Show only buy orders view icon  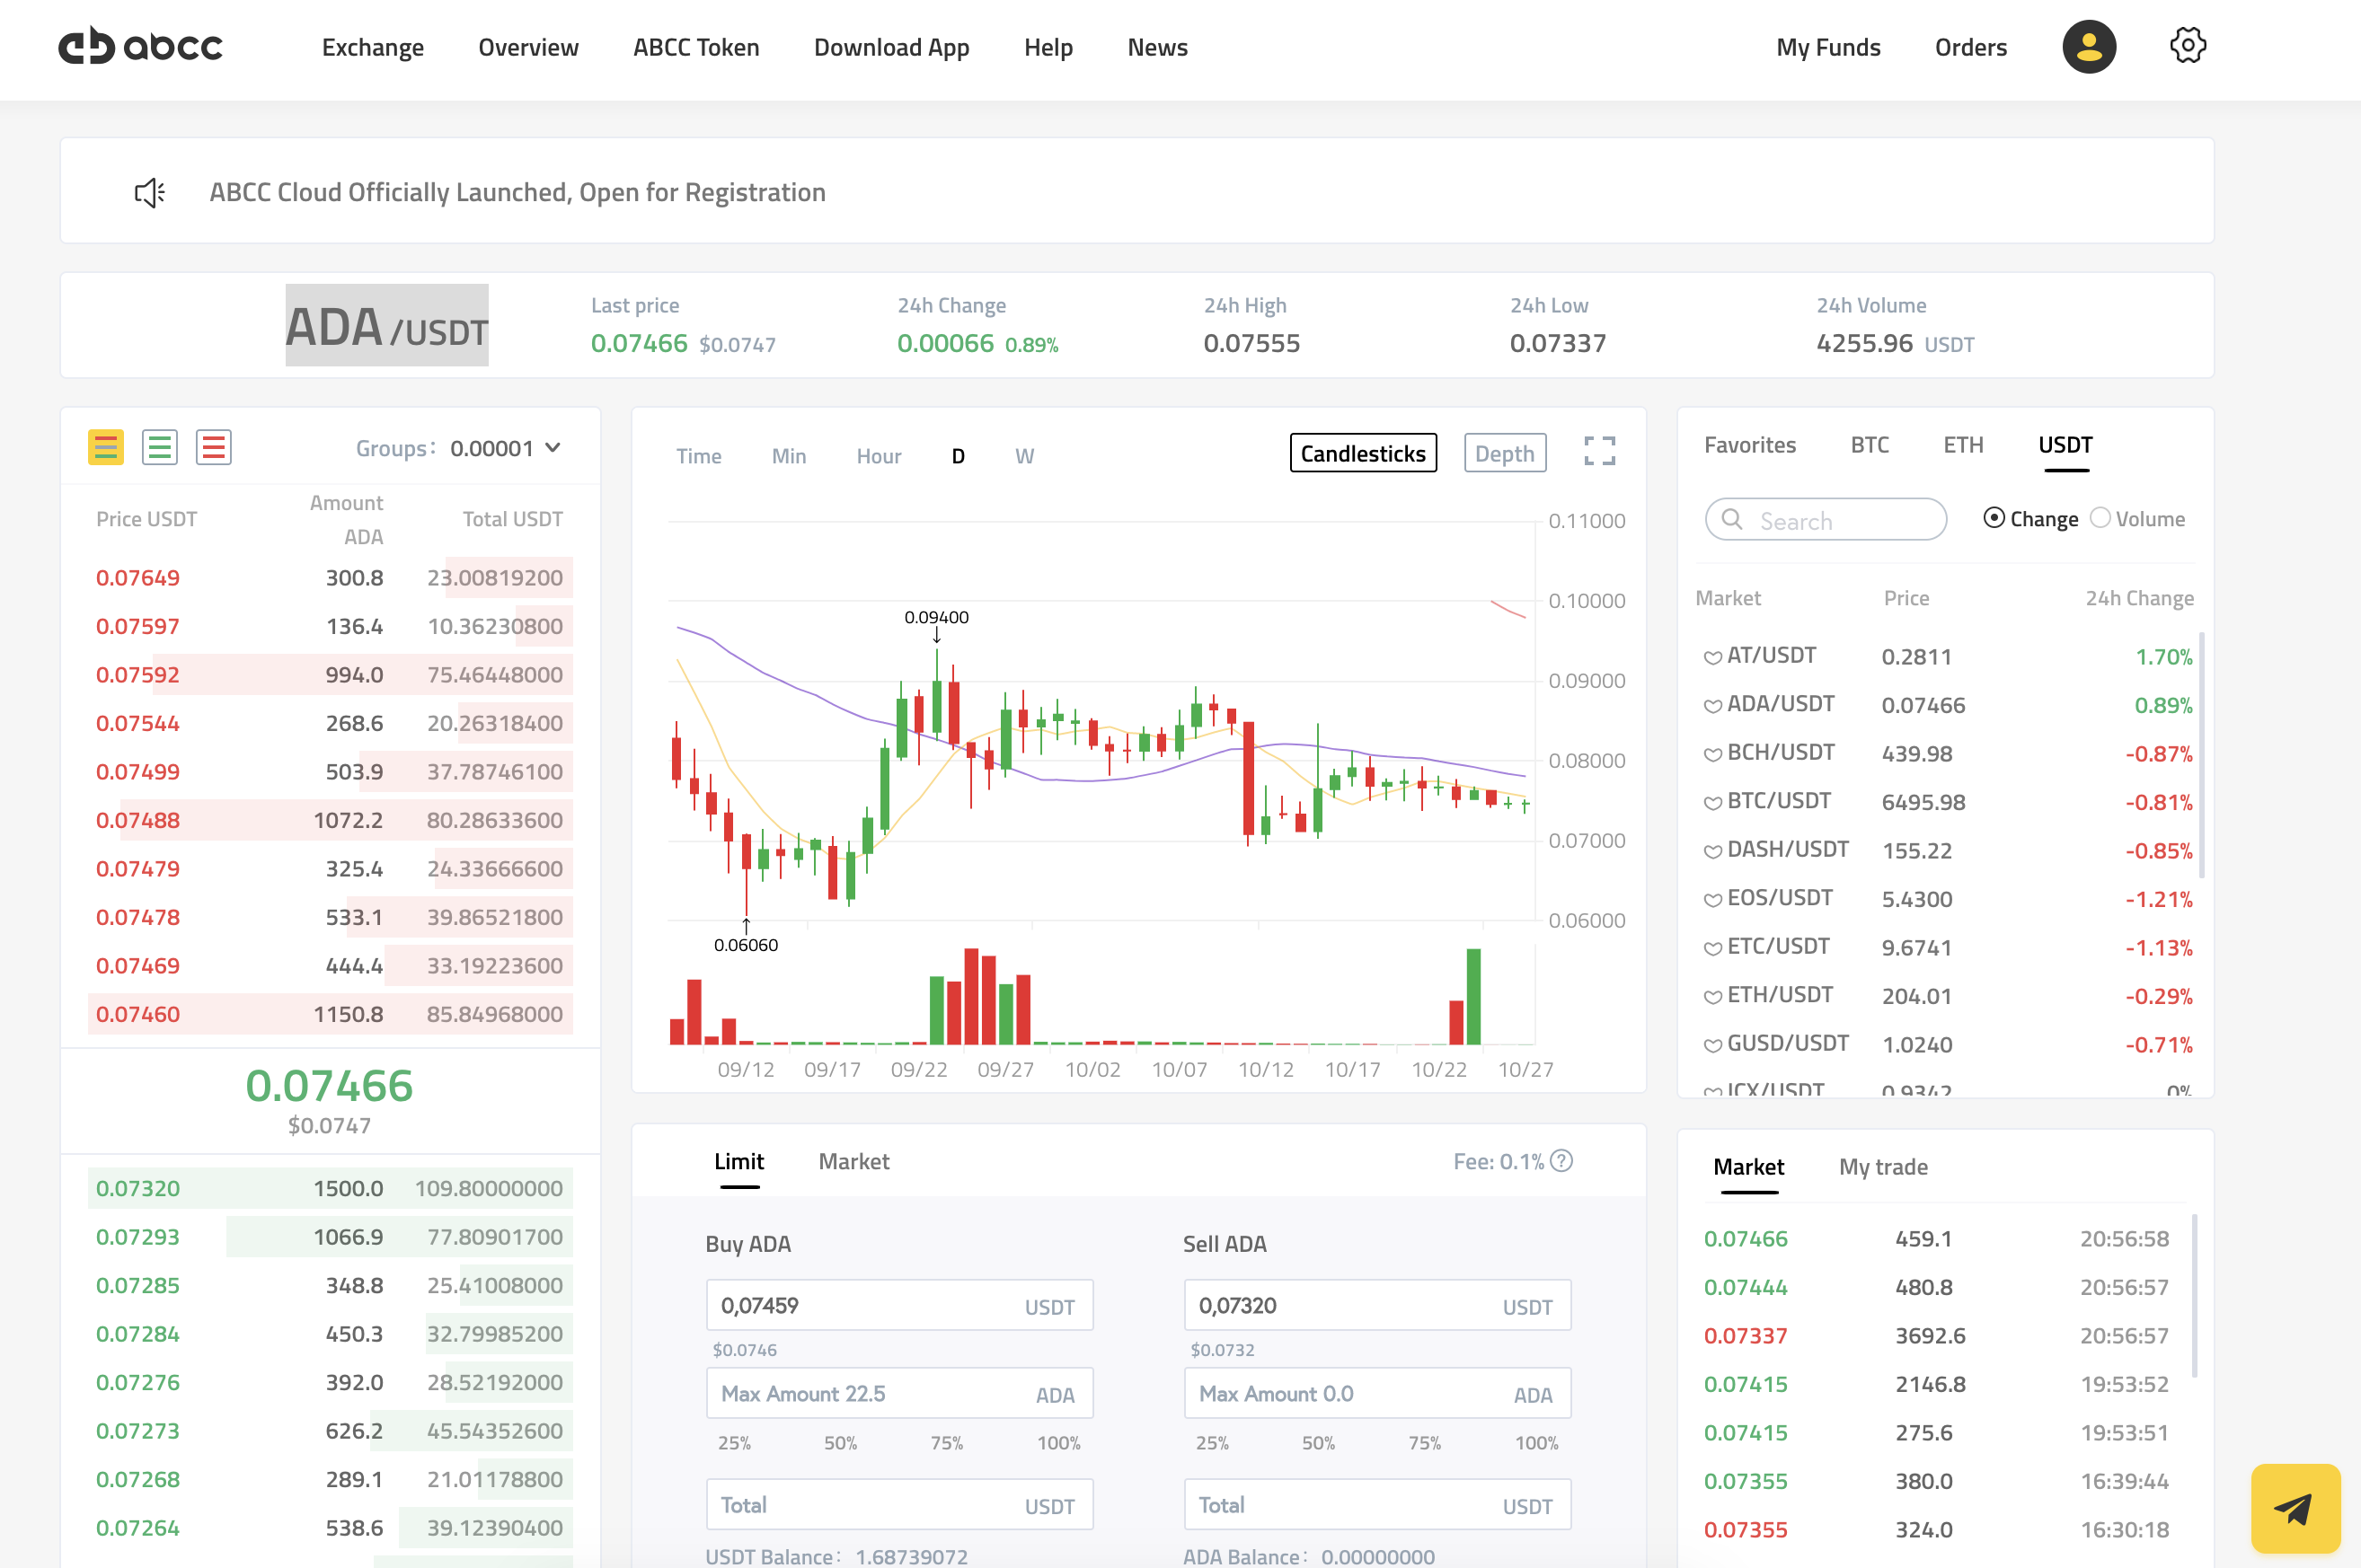(x=160, y=447)
